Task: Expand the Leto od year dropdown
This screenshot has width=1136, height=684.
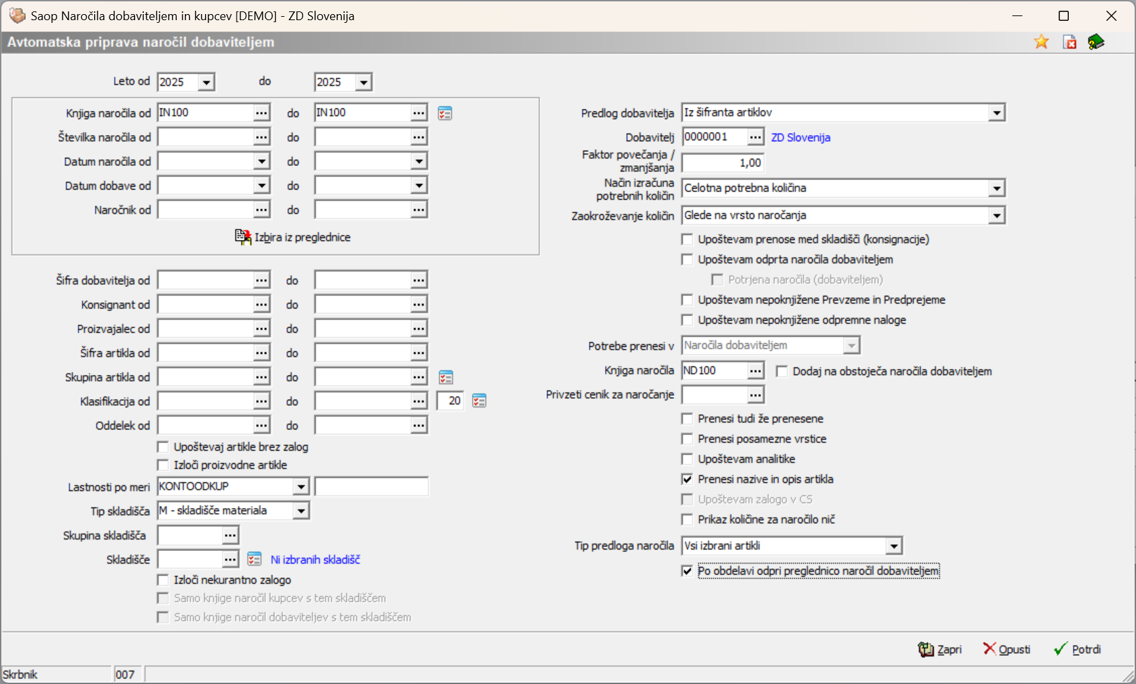Action: (206, 83)
